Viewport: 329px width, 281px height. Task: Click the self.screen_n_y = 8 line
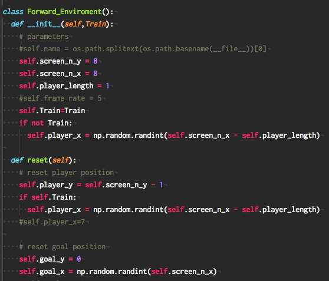[58, 61]
